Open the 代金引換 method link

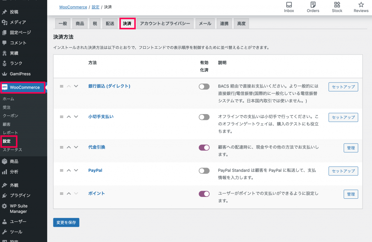click(x=97, y=147)
